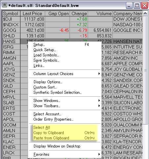
Task: Select the ENER symbol cell
Action: tap(11, 148)
